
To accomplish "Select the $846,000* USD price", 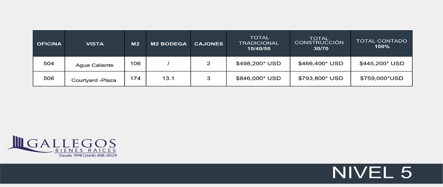I will click(x=258, y=78).
